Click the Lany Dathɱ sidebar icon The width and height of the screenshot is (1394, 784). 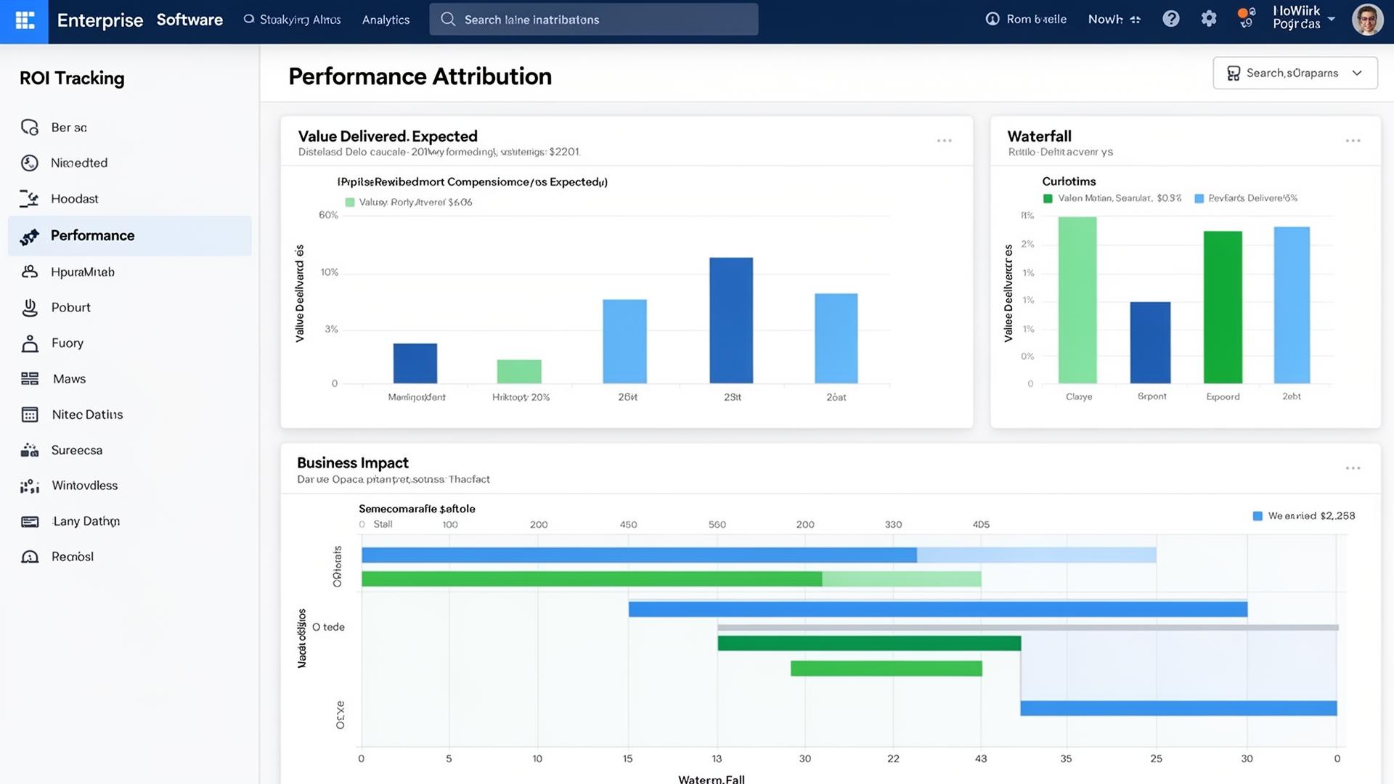point(30,521)
